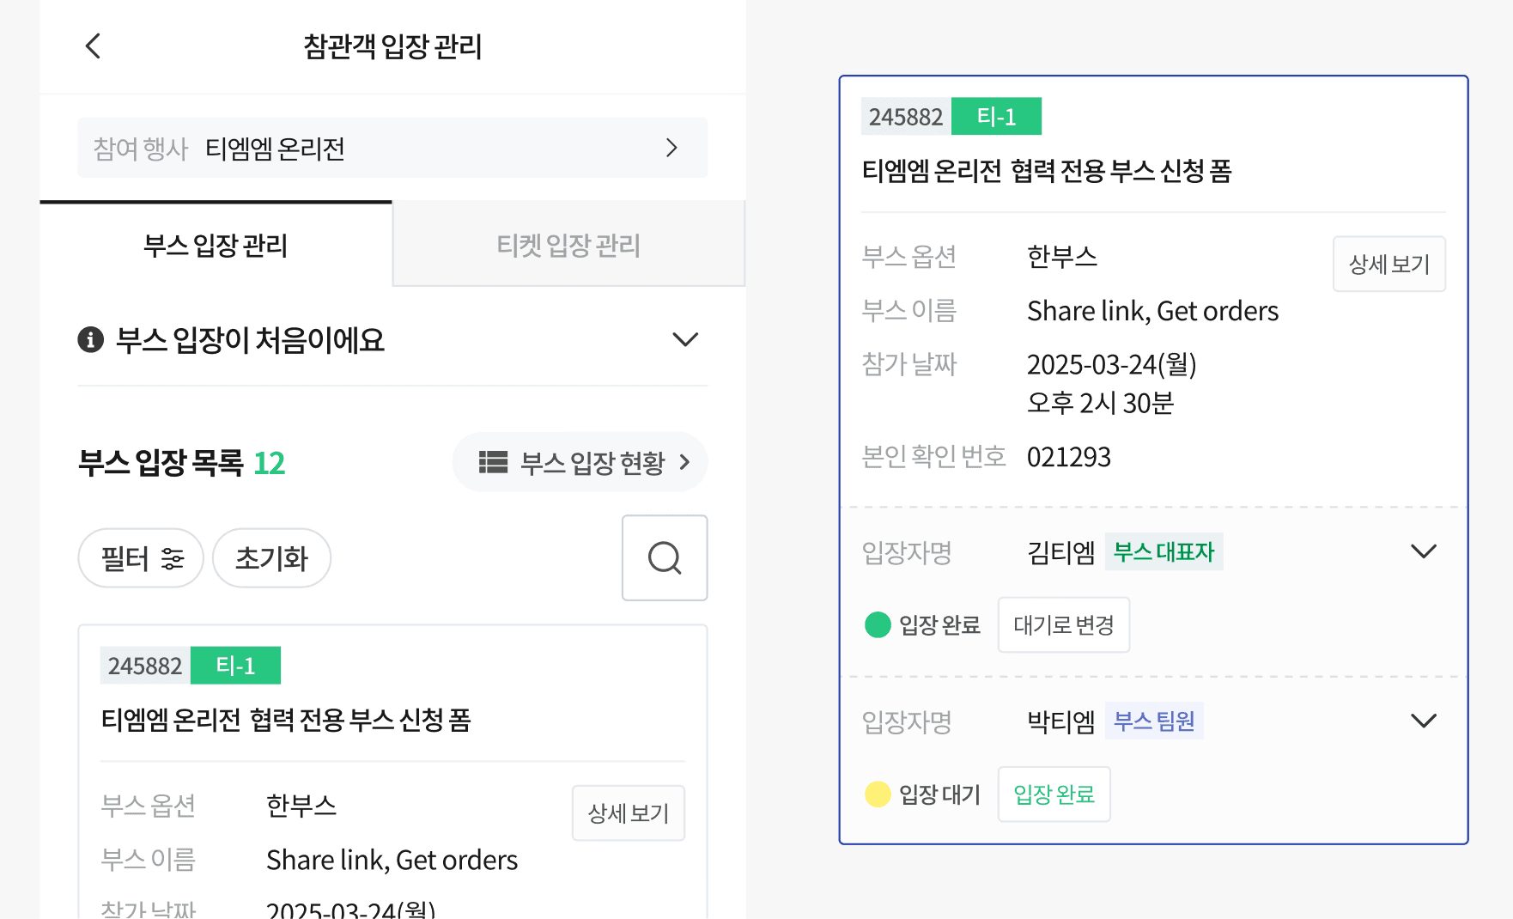Click booth number 245882 in right card

tap(906, 116)
